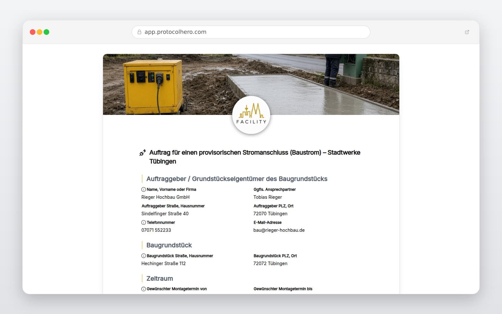Click info icon next to Telefonnummer
Screen dimensions: 502x314
[x=143, y=222]
